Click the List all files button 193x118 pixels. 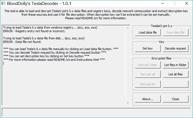[176, 74]
